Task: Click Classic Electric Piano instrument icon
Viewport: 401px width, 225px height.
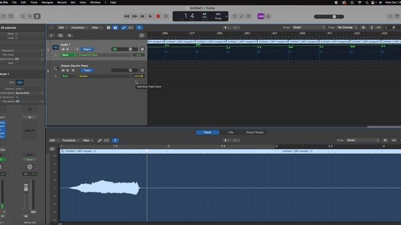Action: coord(56,68)
